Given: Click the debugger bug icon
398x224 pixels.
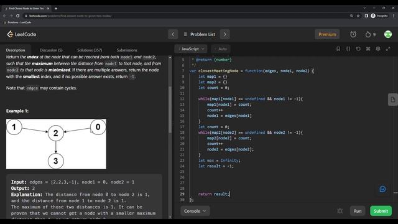Looking at the screenshot, I should coord(340,211).
